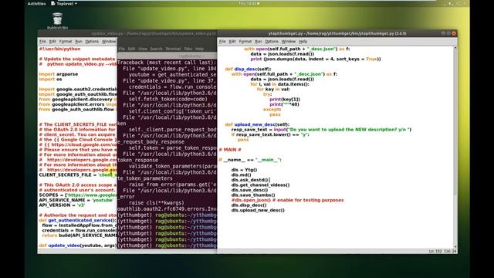
Task: Open the terminal's Terminal menu
Action: click(x=173, y=49)
